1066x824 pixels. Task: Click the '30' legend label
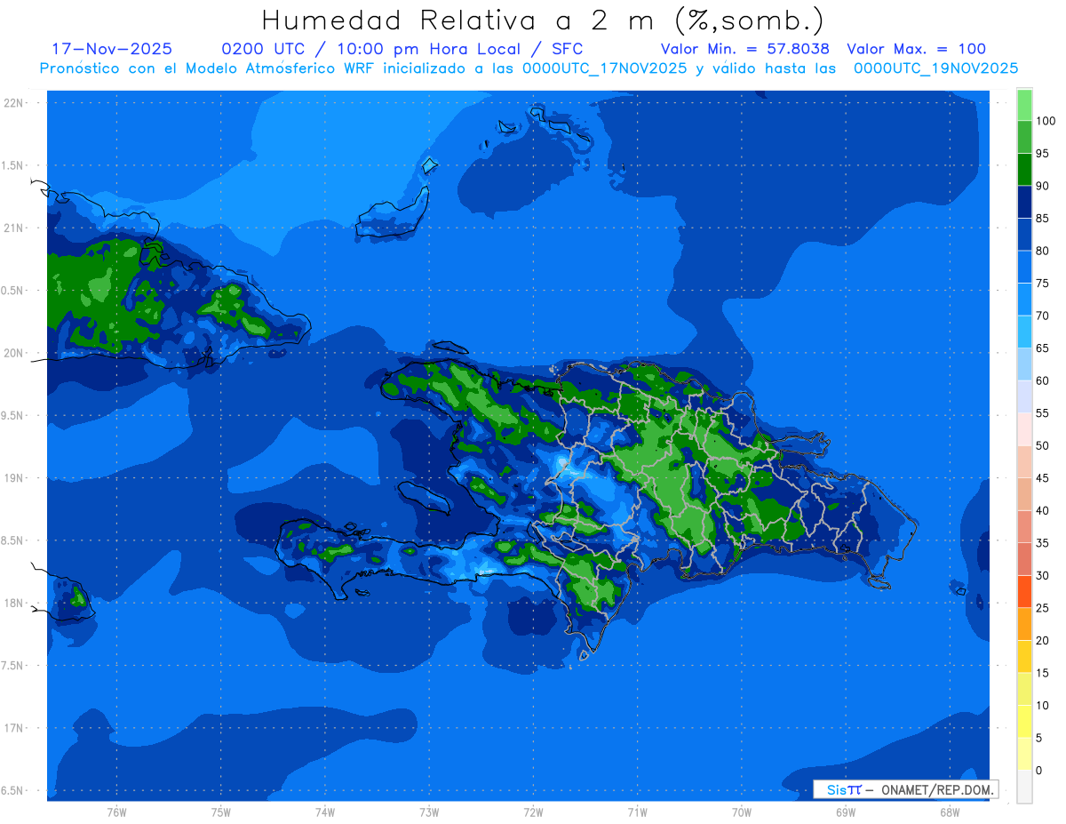(1042, 575)
